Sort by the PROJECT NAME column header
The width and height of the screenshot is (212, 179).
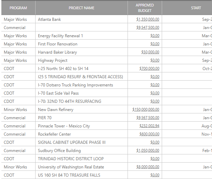click(81, 8)
